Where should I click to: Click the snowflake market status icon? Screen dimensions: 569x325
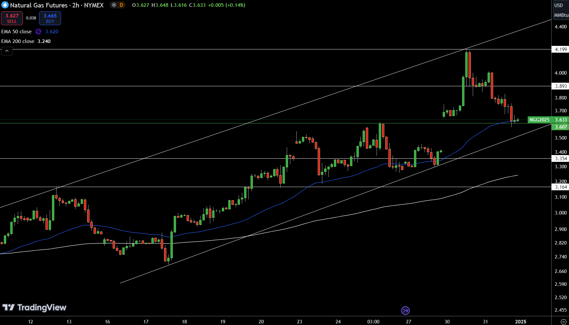(x=114, y=5)
